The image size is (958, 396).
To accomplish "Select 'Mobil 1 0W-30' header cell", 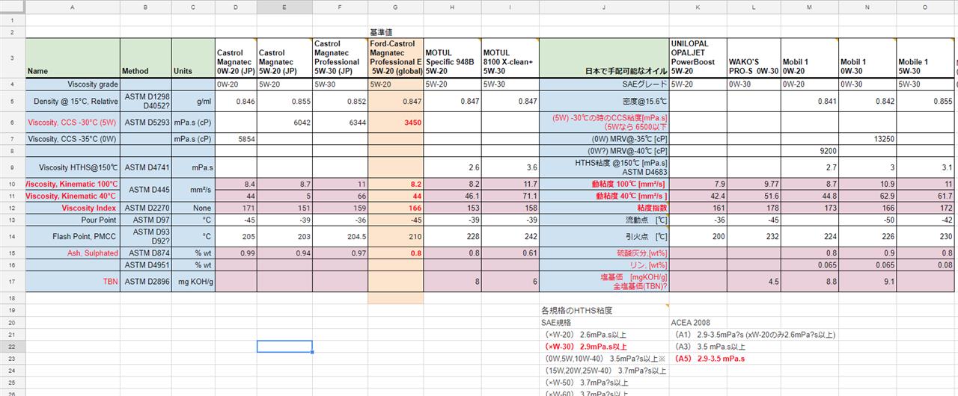I will [x=867, y=58].
